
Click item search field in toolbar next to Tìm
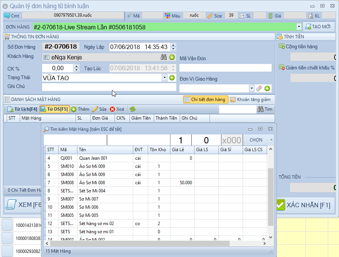[238, 109]
